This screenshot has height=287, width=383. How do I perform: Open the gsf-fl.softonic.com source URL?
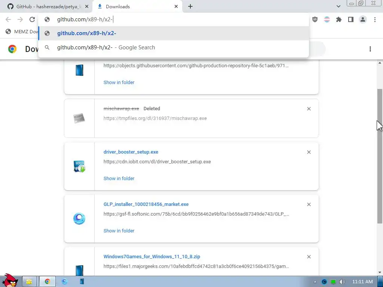pos(196,214)
